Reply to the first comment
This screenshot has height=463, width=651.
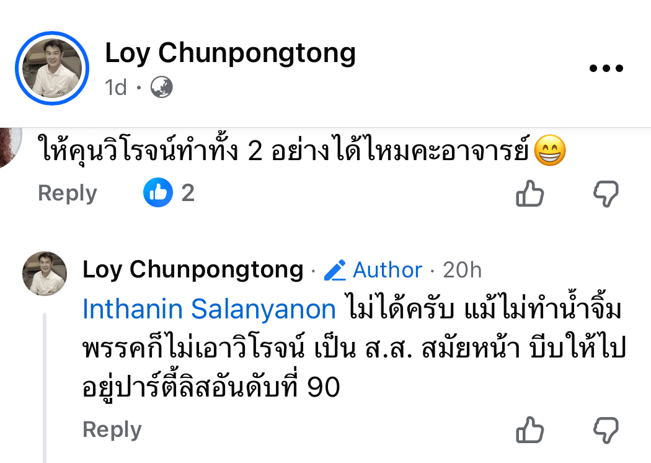point(68,193)
